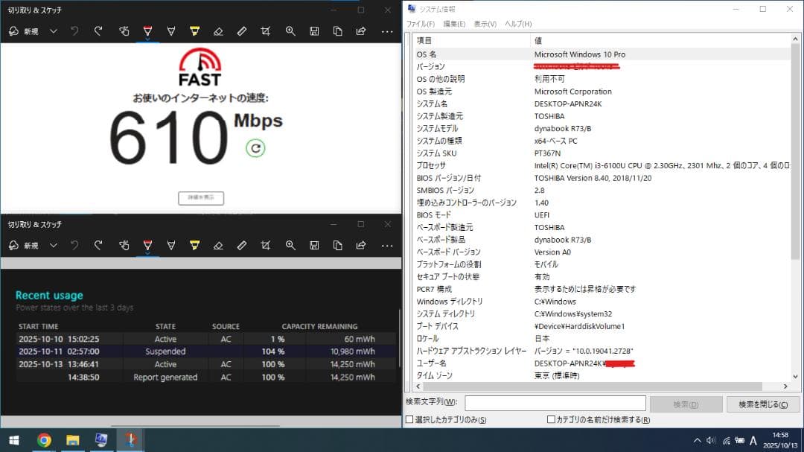This screenshot has height=452, width=804.
Task: Click Zoom icon in upper Snip & Sketch toolbar
Action: pyautogui.click(x=290, y=31)
